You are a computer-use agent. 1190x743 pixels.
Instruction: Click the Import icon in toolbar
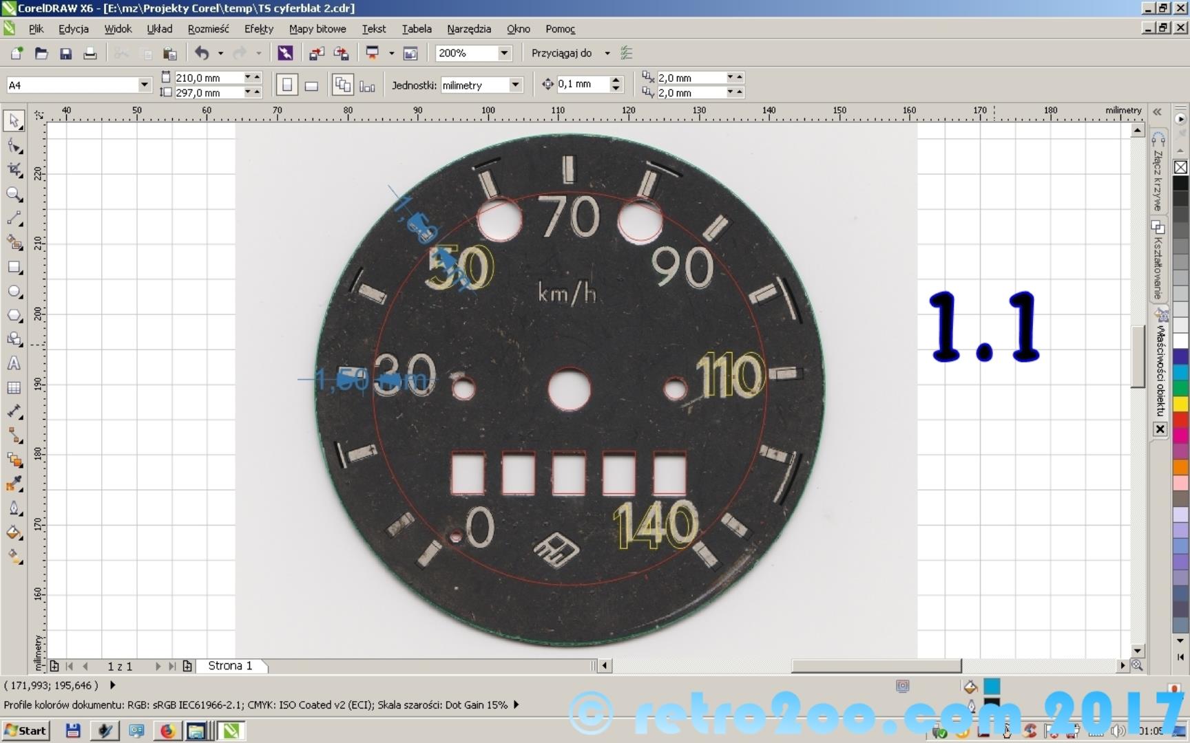pos(316,53)
